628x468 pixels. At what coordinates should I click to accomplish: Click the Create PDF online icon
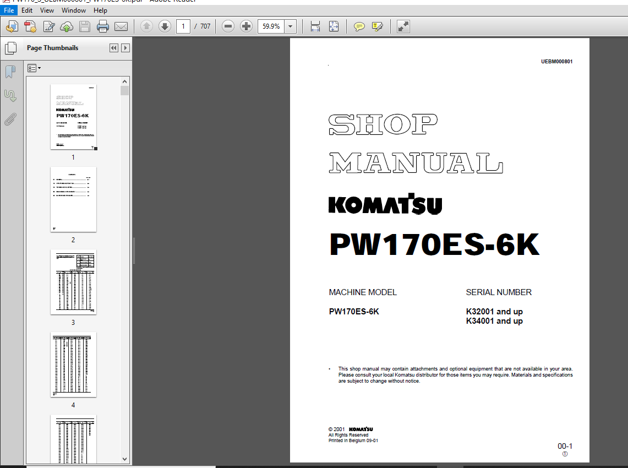(x=12, y=26)
